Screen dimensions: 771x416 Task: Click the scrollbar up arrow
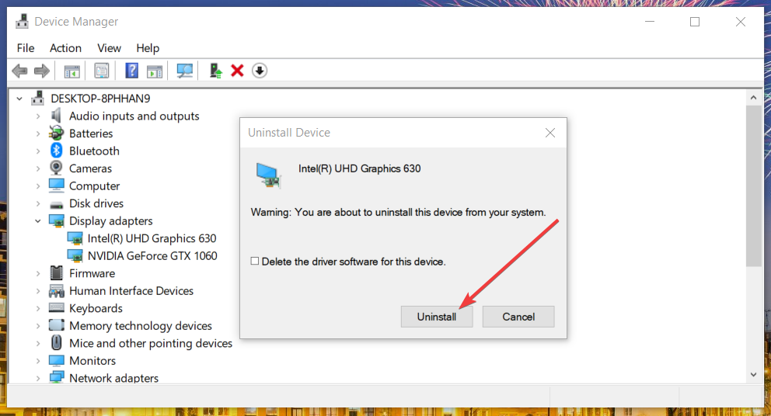click(753, 99)
